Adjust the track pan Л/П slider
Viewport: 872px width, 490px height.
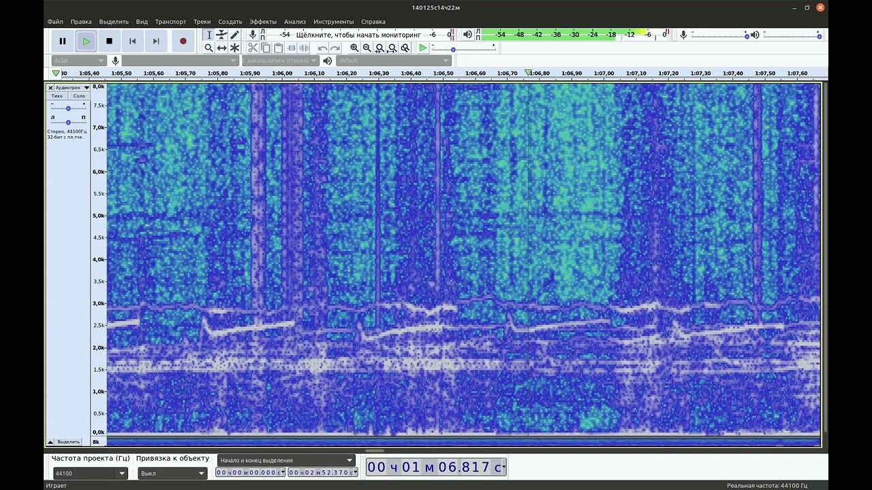pyautogui.click(x=68, y=120)
